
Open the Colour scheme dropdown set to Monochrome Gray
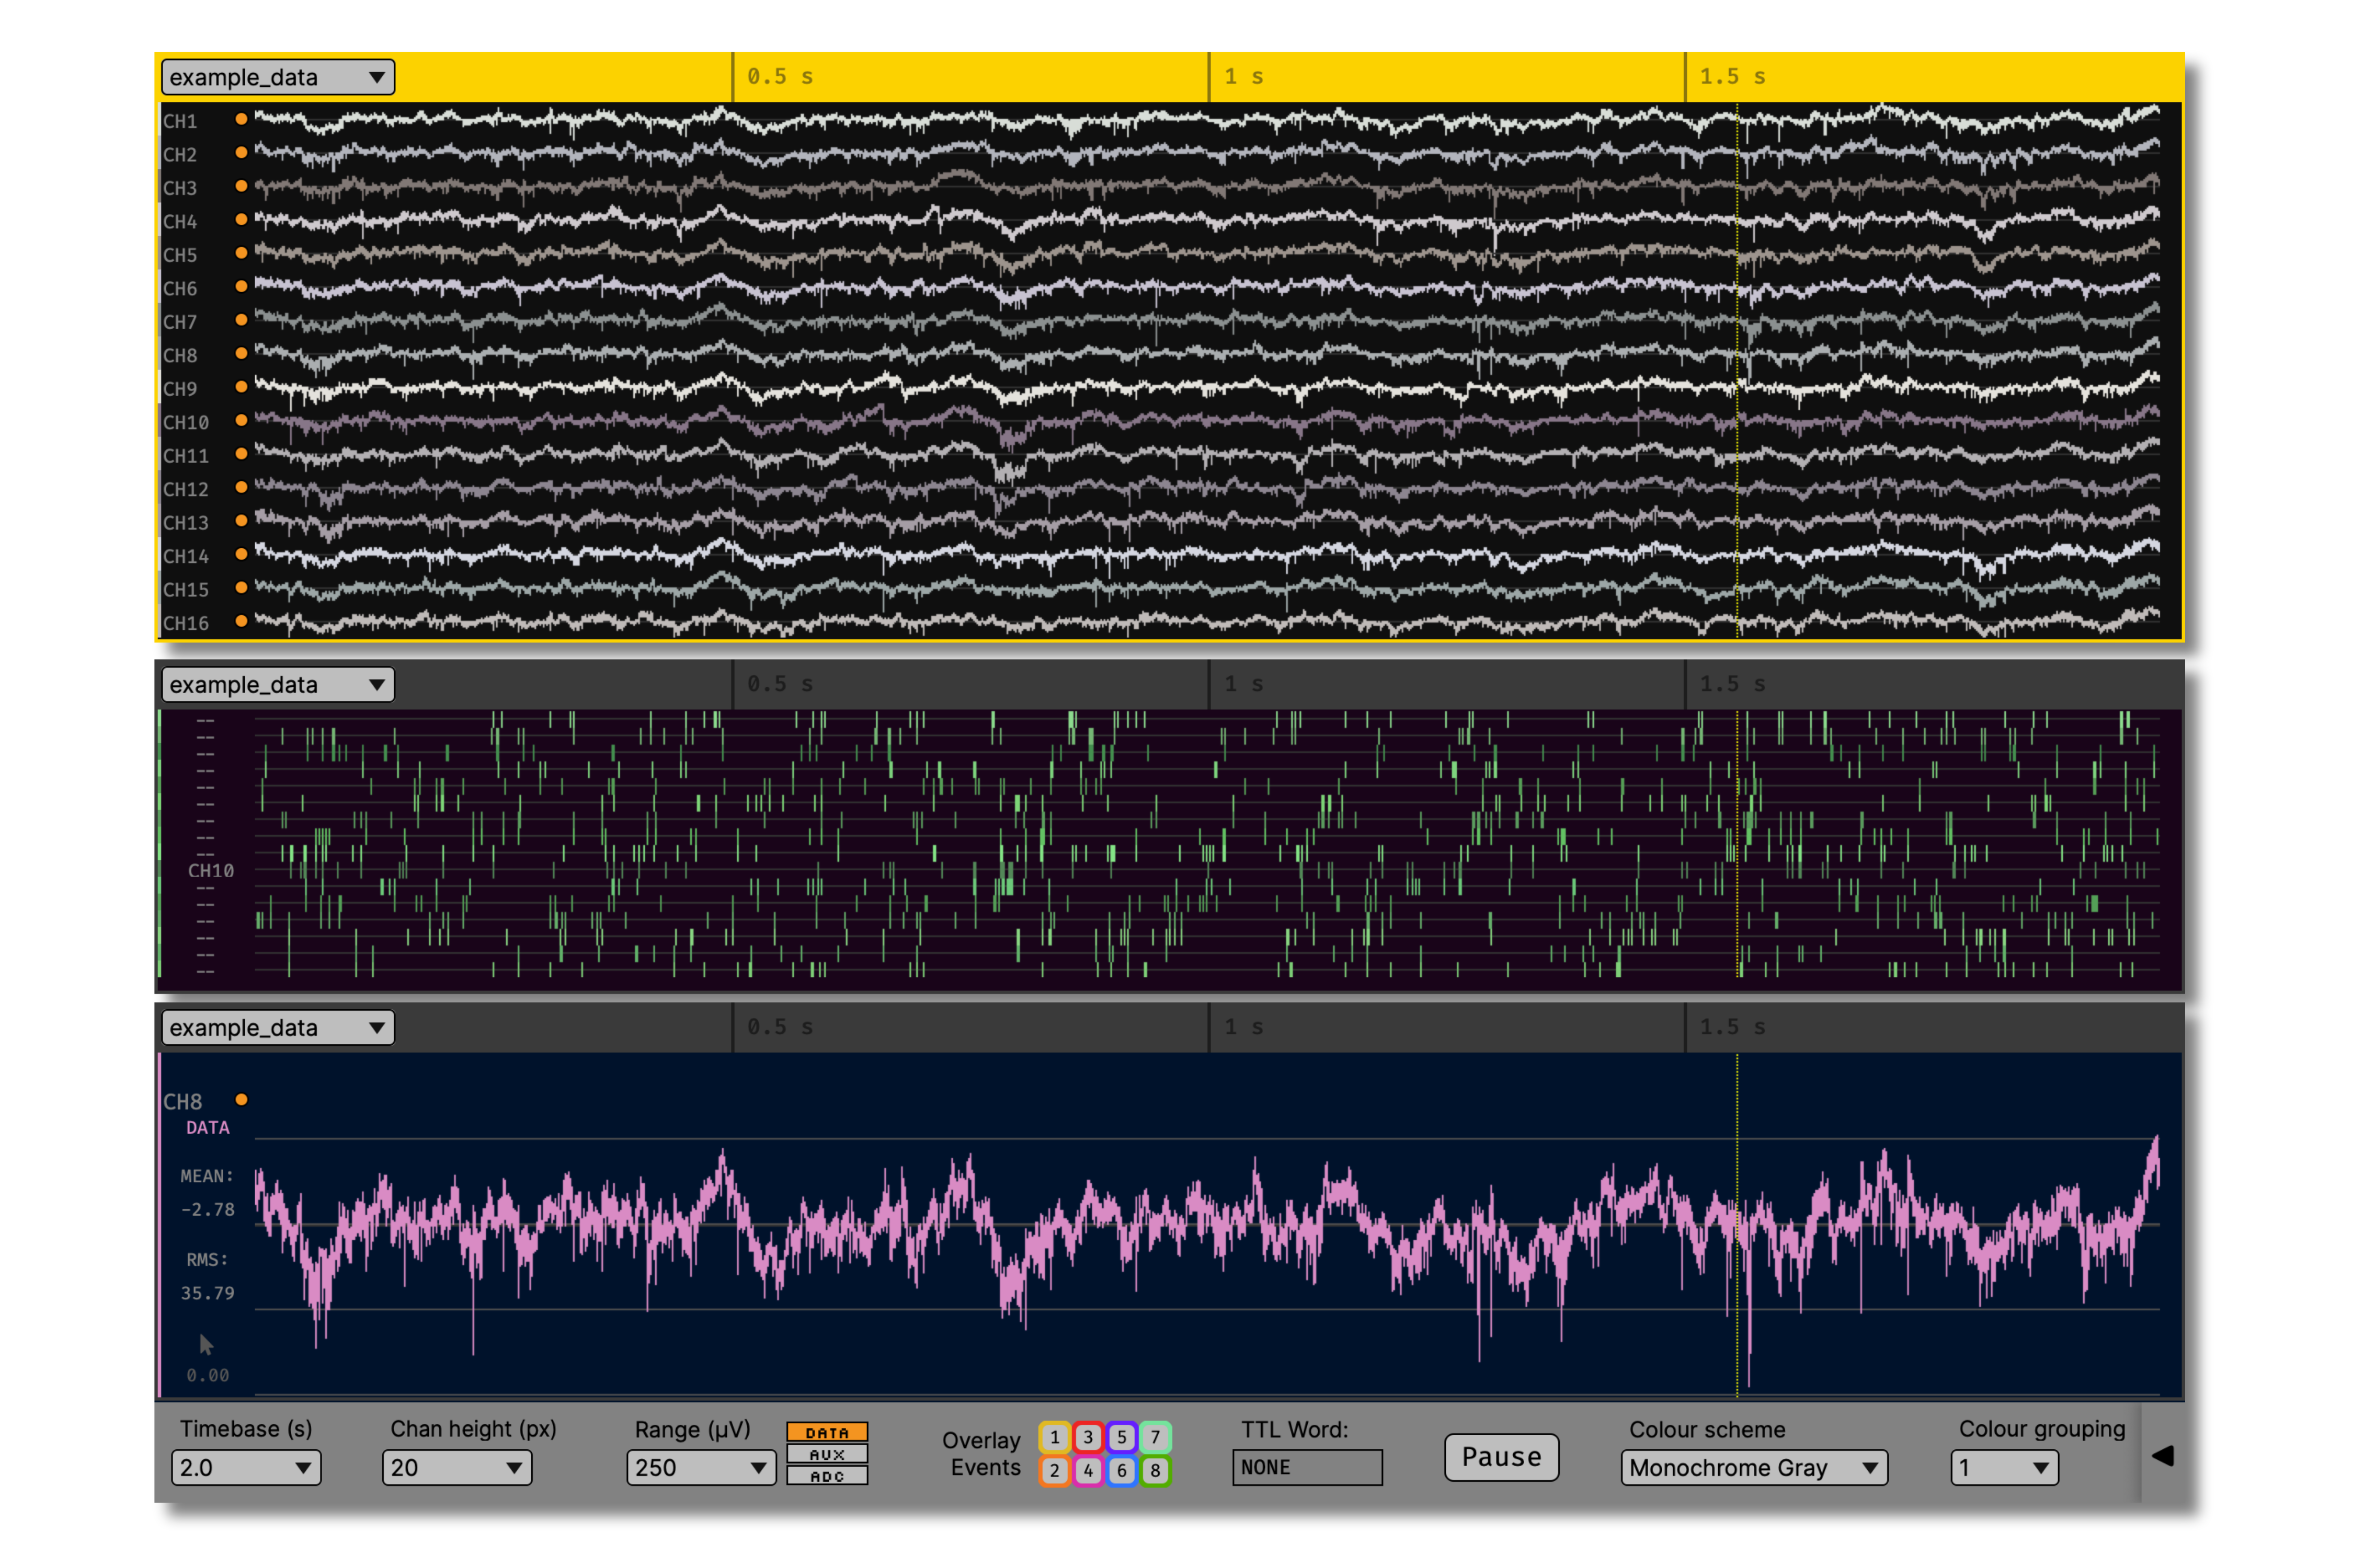pos(1753,1468)
